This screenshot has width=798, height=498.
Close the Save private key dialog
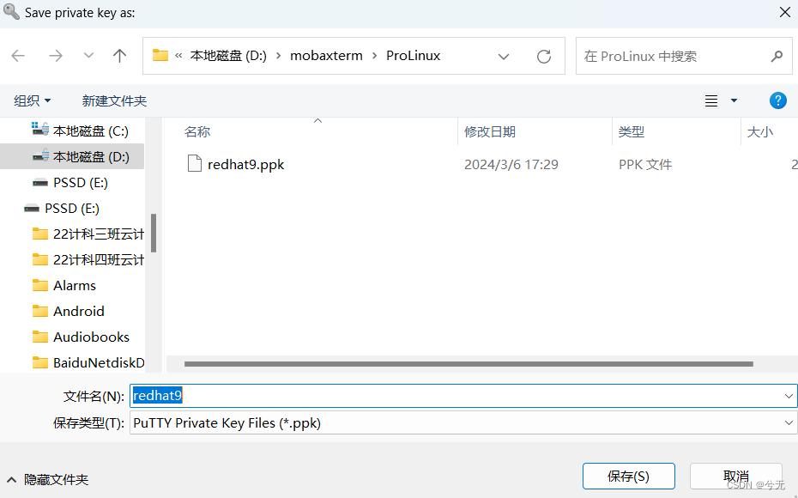(x=785, y=12)
